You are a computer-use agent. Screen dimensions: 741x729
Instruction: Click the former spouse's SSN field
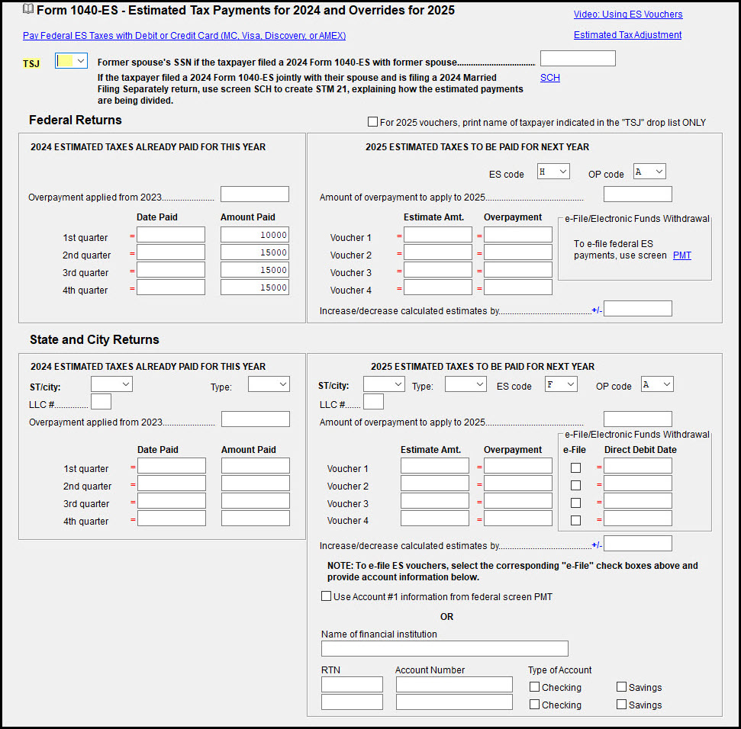pyautogui.click(x=578, y=59)
